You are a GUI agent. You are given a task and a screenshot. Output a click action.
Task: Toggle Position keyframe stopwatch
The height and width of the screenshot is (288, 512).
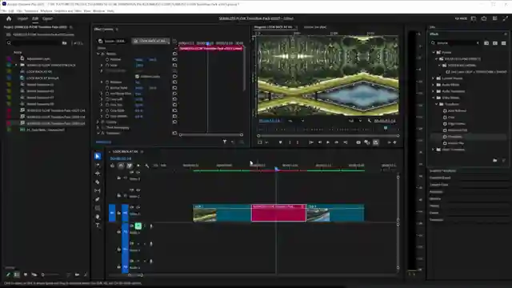107,59
